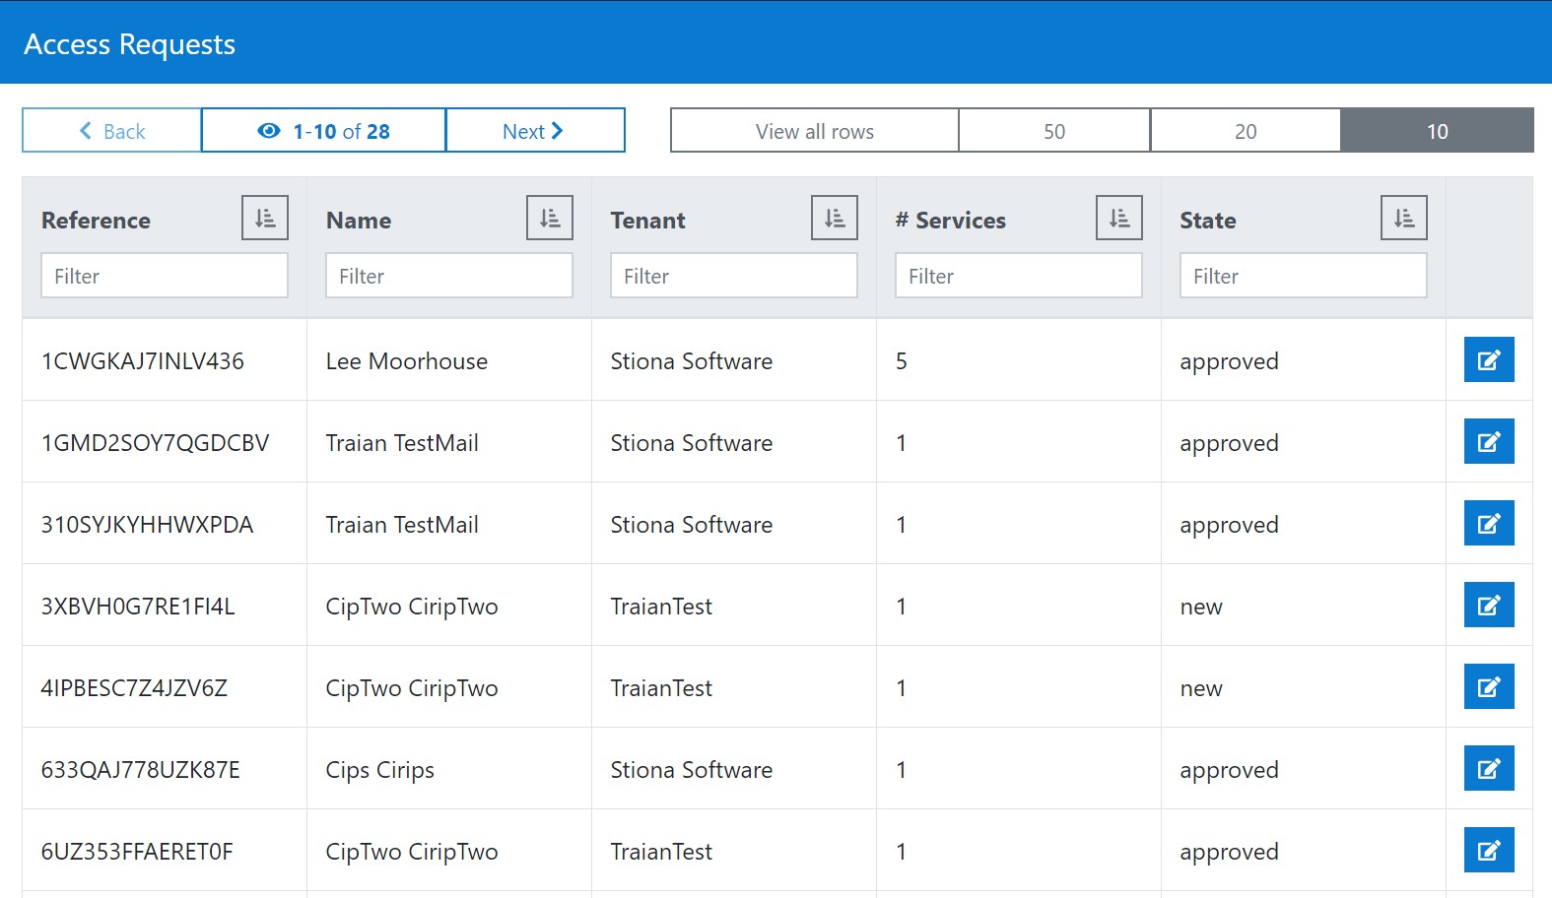The width and height of the screenshot is (1552, 898).
Task: Show 50 rows per page
Action: coord(1054,131)
